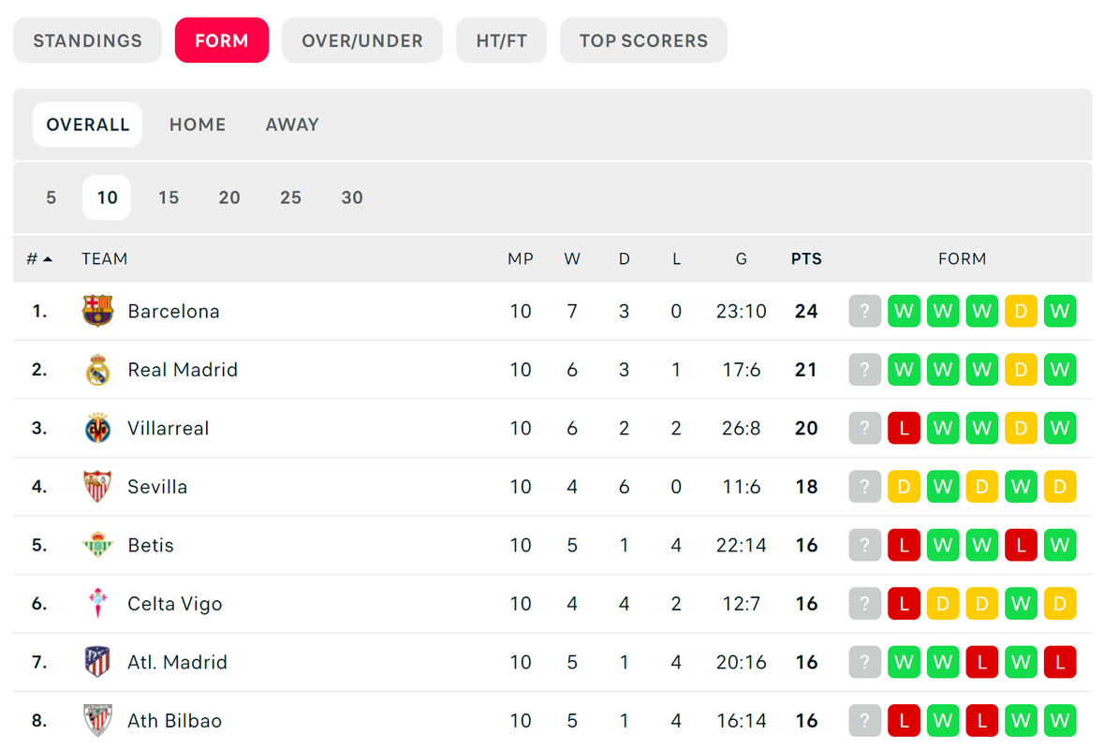Click the Atl. Madrid club crest
This screenshot has width=1104, height=749.
(97, 662)
